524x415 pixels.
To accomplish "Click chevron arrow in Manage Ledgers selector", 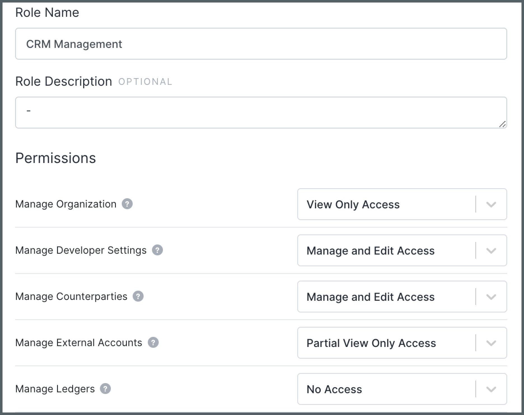I will (x=491, y=389).
